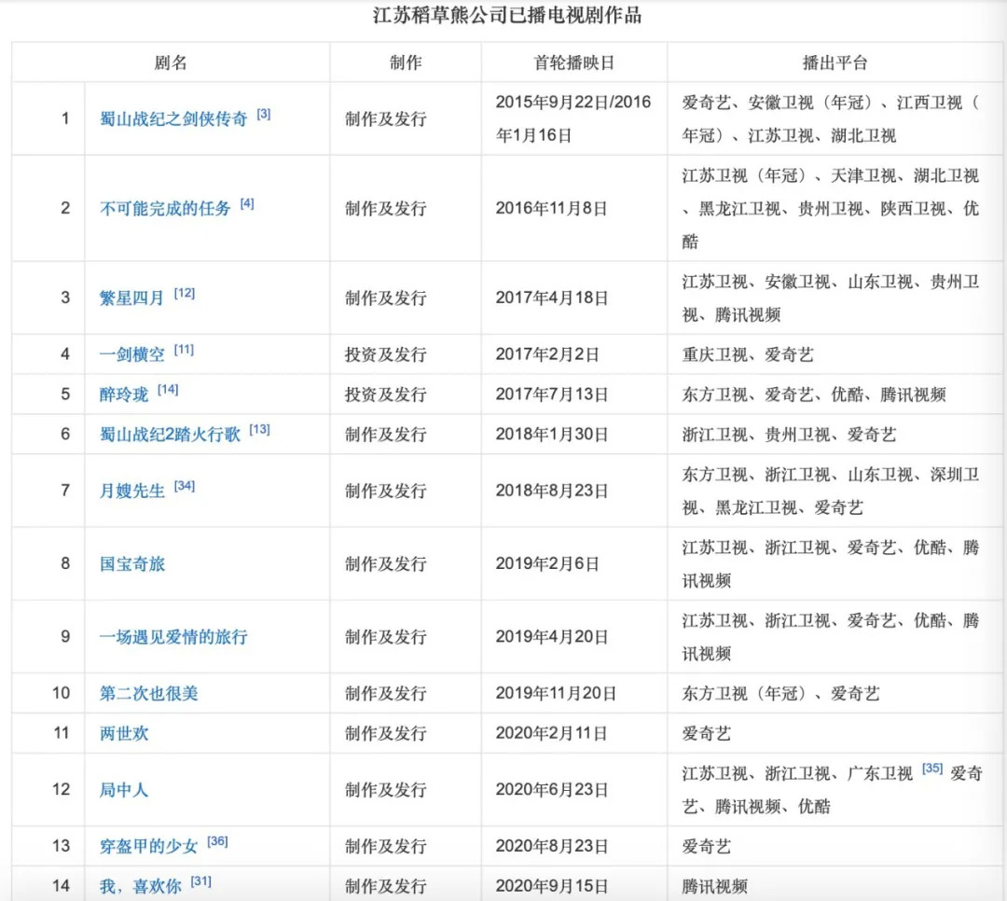Open citation [3] next to 蜀山战纪之剑侠传奇
Image resolution: width=1007 pixels, height=901 pixels.
click(x=263, y=115)
